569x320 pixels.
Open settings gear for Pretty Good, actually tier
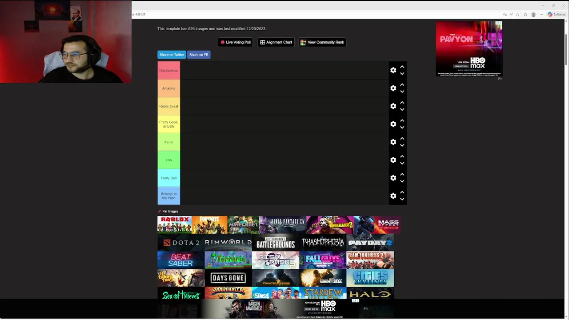[393, 124]
